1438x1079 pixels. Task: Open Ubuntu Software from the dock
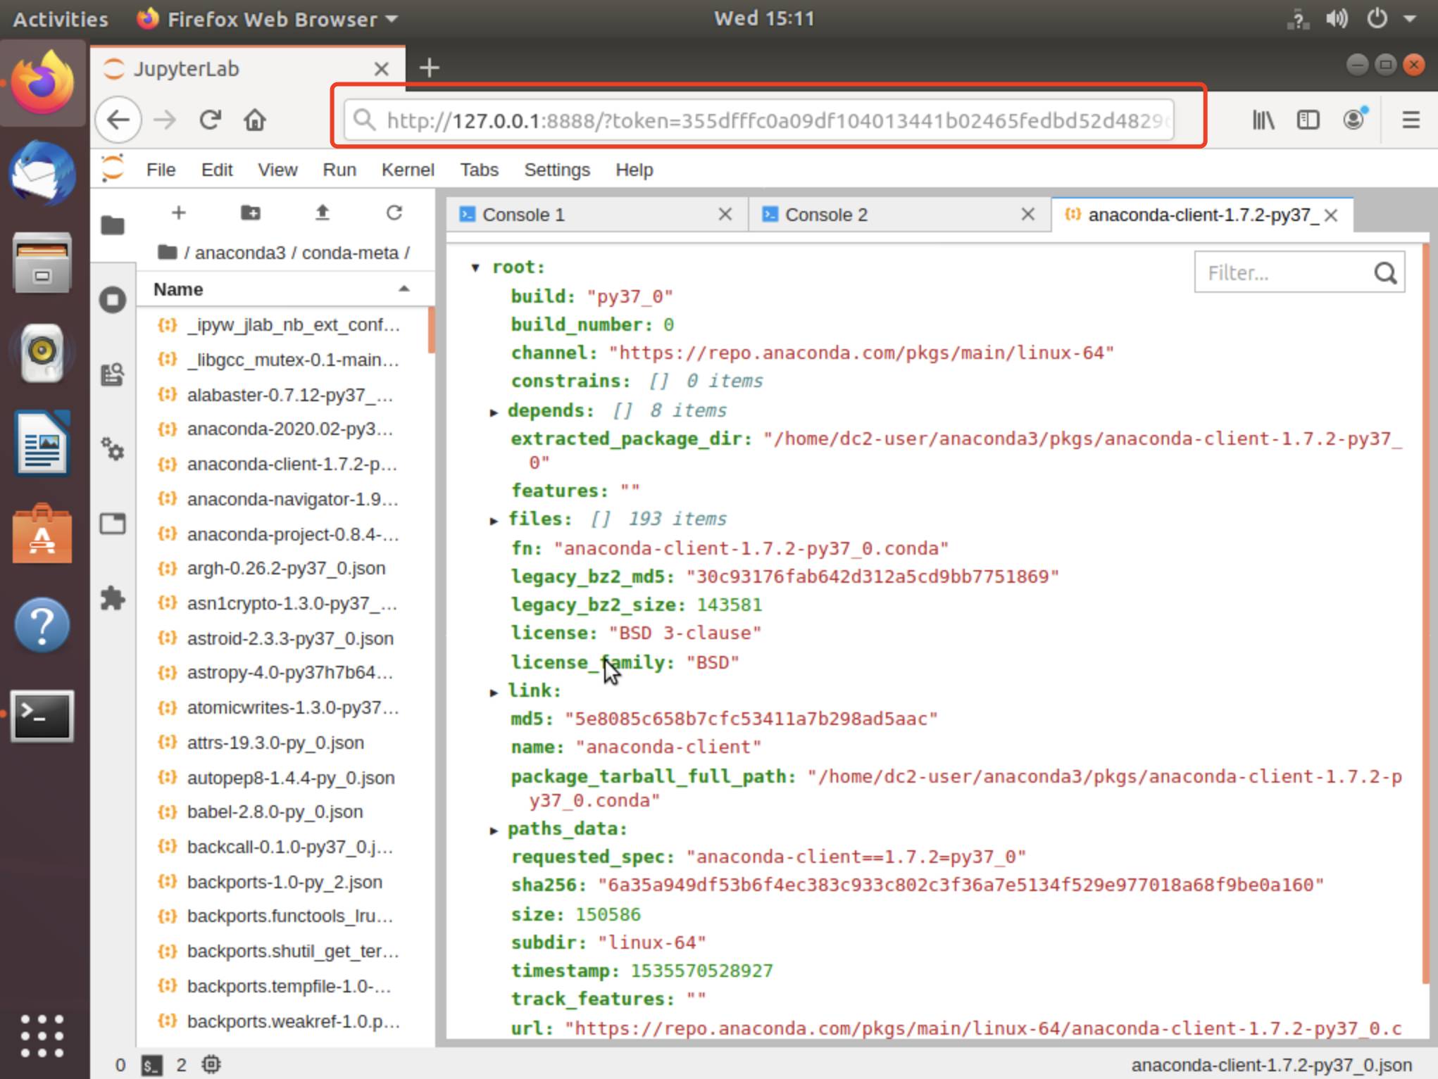(42, 534)
